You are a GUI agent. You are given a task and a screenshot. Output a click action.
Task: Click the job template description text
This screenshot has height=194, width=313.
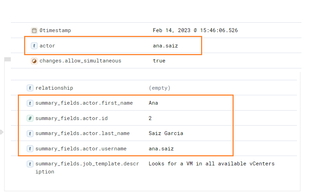tap(212, 164)
